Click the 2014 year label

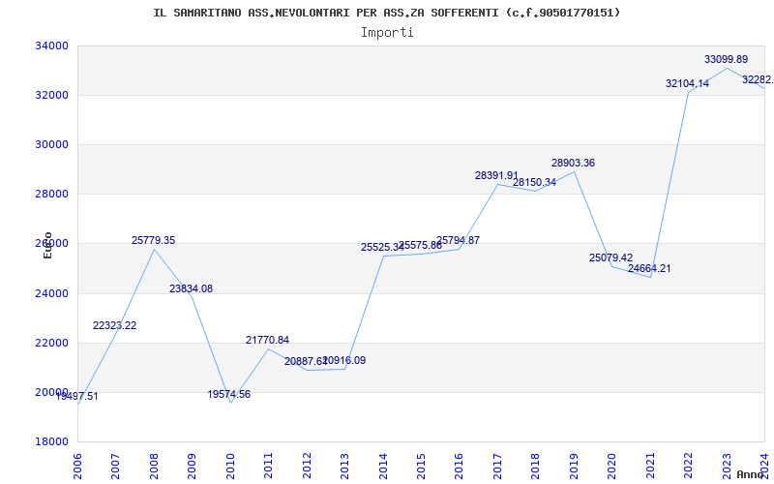(x=382, y=467)
